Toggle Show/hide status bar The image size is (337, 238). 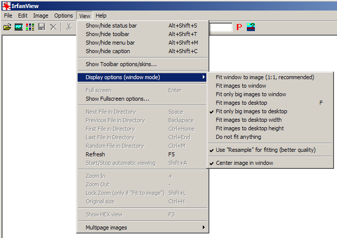(142, 26)
